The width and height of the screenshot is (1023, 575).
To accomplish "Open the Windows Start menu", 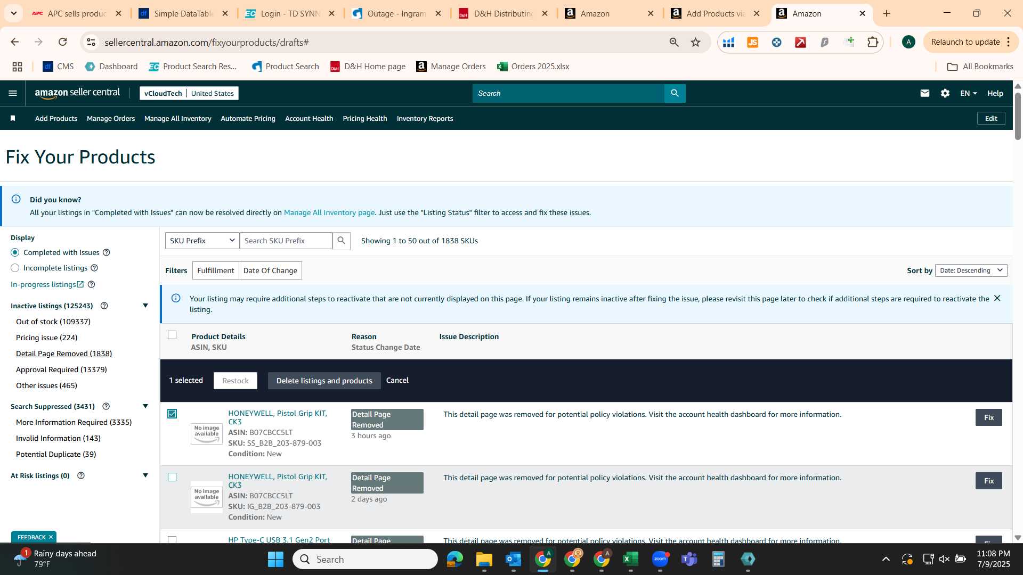I will point(275,559).
